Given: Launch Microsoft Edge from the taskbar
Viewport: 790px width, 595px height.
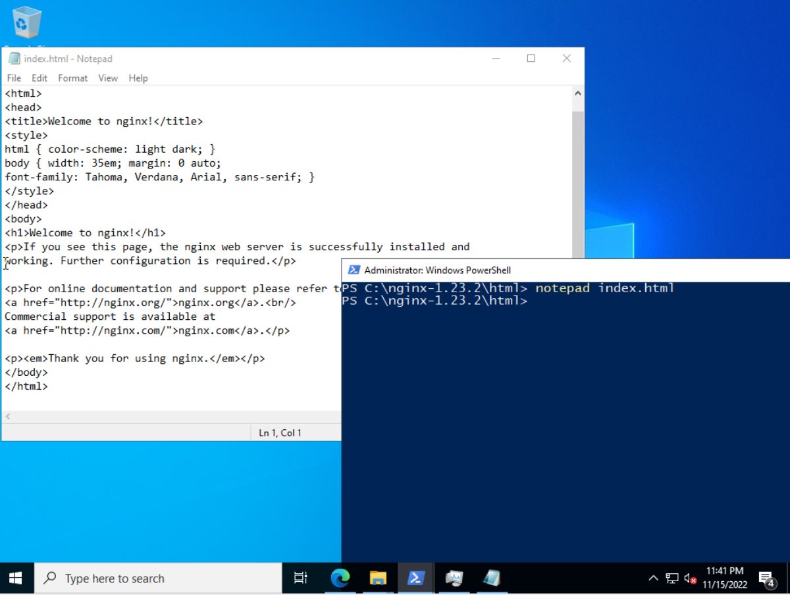Looking at the screenshot, I should [340, 577].
